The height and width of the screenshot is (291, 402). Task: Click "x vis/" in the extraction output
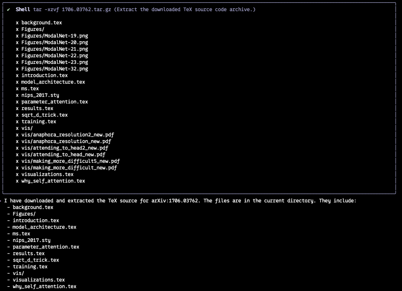click(x=24, y=128)
